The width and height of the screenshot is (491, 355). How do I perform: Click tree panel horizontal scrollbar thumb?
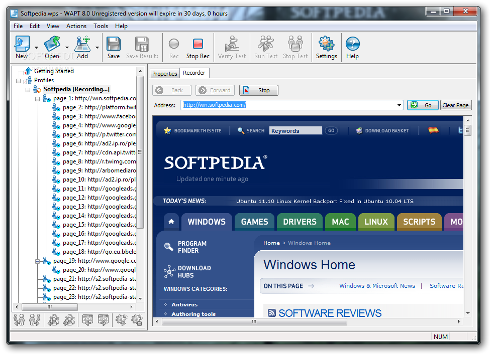coord(49,307)
